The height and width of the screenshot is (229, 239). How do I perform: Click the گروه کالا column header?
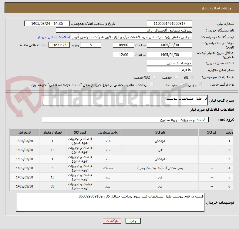click(80, 132)
